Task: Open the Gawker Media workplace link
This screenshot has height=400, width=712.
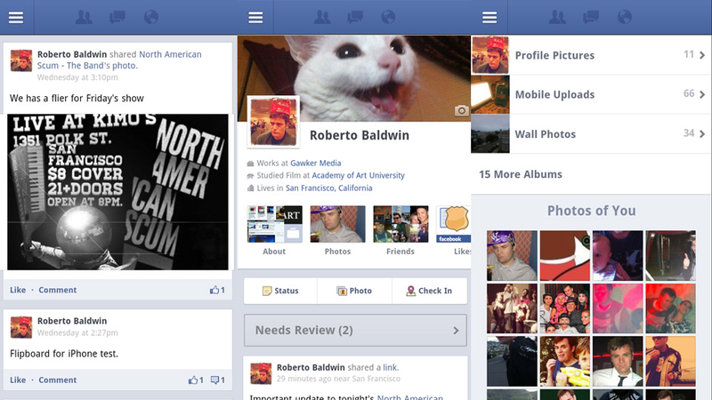Action: (316, 163)
